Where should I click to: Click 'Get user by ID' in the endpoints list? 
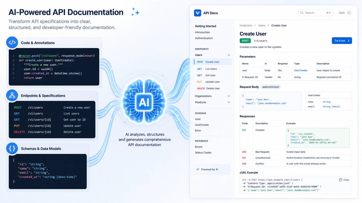pyautogui.click(x=75, y=120)
